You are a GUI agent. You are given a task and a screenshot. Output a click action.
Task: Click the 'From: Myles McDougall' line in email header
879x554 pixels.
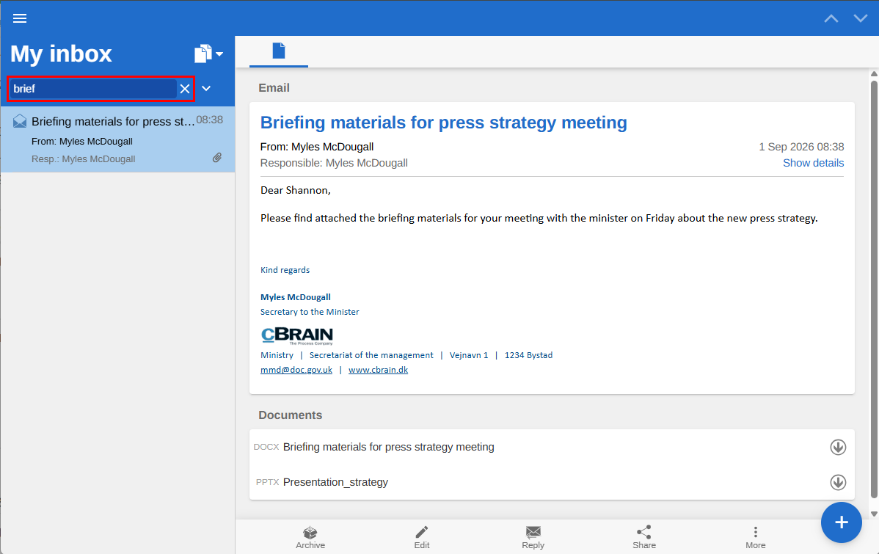click(x=317, y=147)
